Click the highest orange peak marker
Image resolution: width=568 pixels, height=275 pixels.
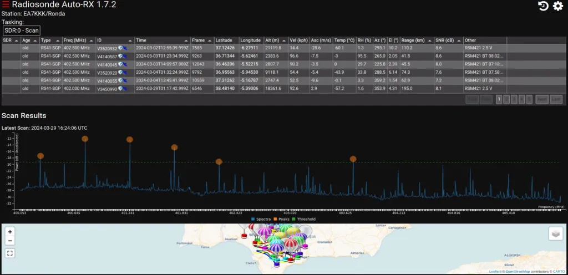(85, 139)
